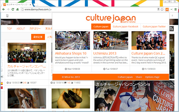The width and height of the screenshot is (179, 112).
Task: Open the Akihabara Shops 10 thumbnail
Action: (x=72, y=40)
